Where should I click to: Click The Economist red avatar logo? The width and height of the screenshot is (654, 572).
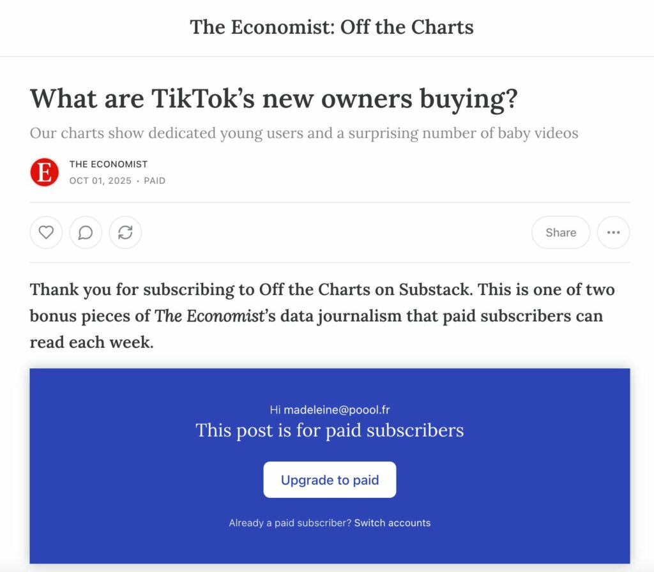45,172
